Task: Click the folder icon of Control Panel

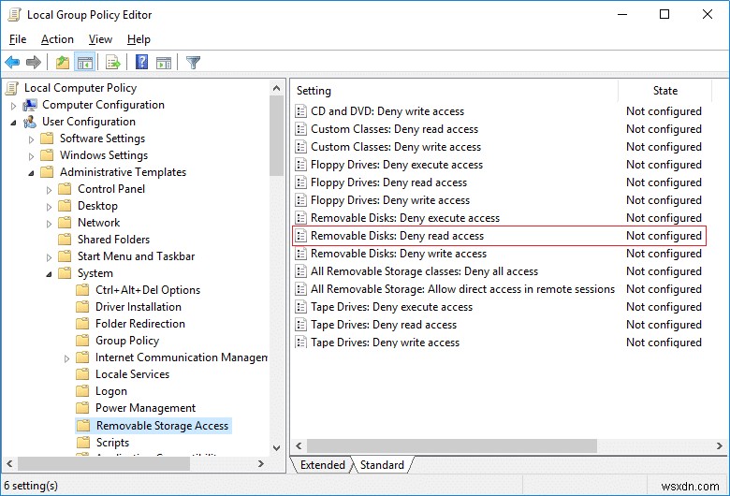Action: 65,189
